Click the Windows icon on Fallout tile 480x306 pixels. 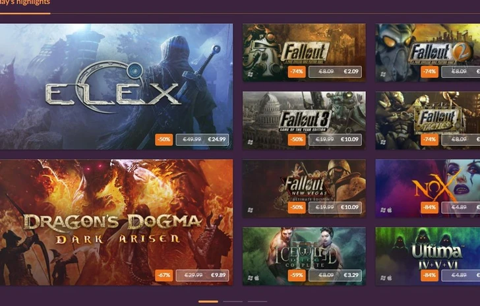(x=251, y=75)
